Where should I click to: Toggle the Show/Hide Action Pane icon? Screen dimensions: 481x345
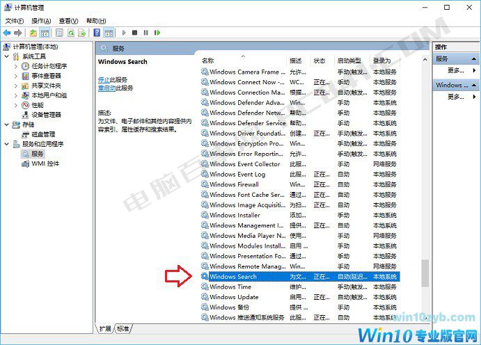point(109,33)
